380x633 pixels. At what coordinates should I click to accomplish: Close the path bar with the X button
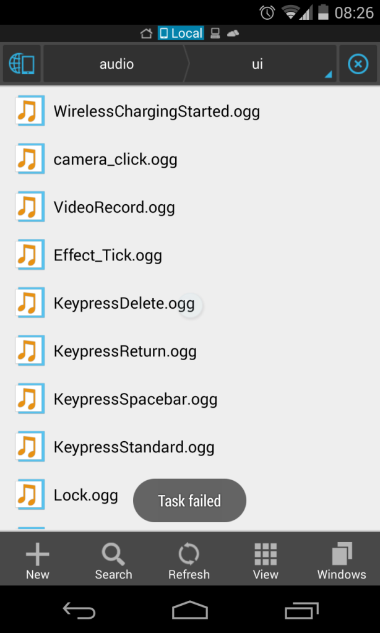click(358, 63)
